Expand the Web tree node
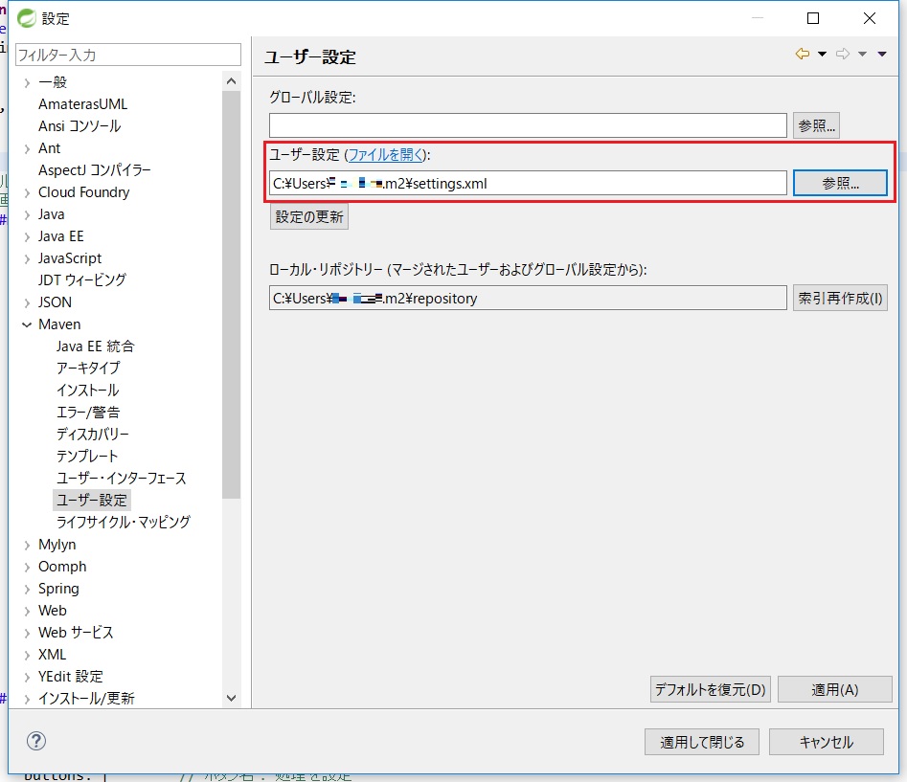907x782 pixels. pyautogui.click(x=27, y=611)
